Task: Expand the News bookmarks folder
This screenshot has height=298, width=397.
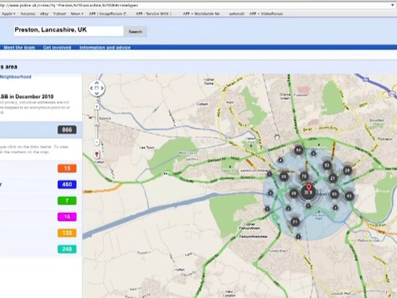Action: [77, 14]
